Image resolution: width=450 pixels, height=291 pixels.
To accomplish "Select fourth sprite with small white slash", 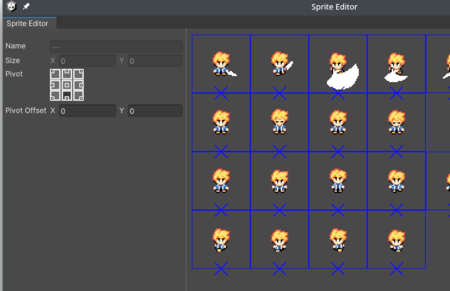I will (397, 64).
